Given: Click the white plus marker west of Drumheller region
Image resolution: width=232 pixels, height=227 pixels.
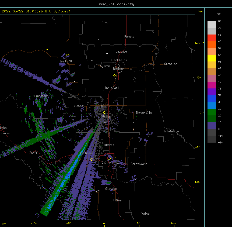Looking at the screenshot, I should 165,101.
